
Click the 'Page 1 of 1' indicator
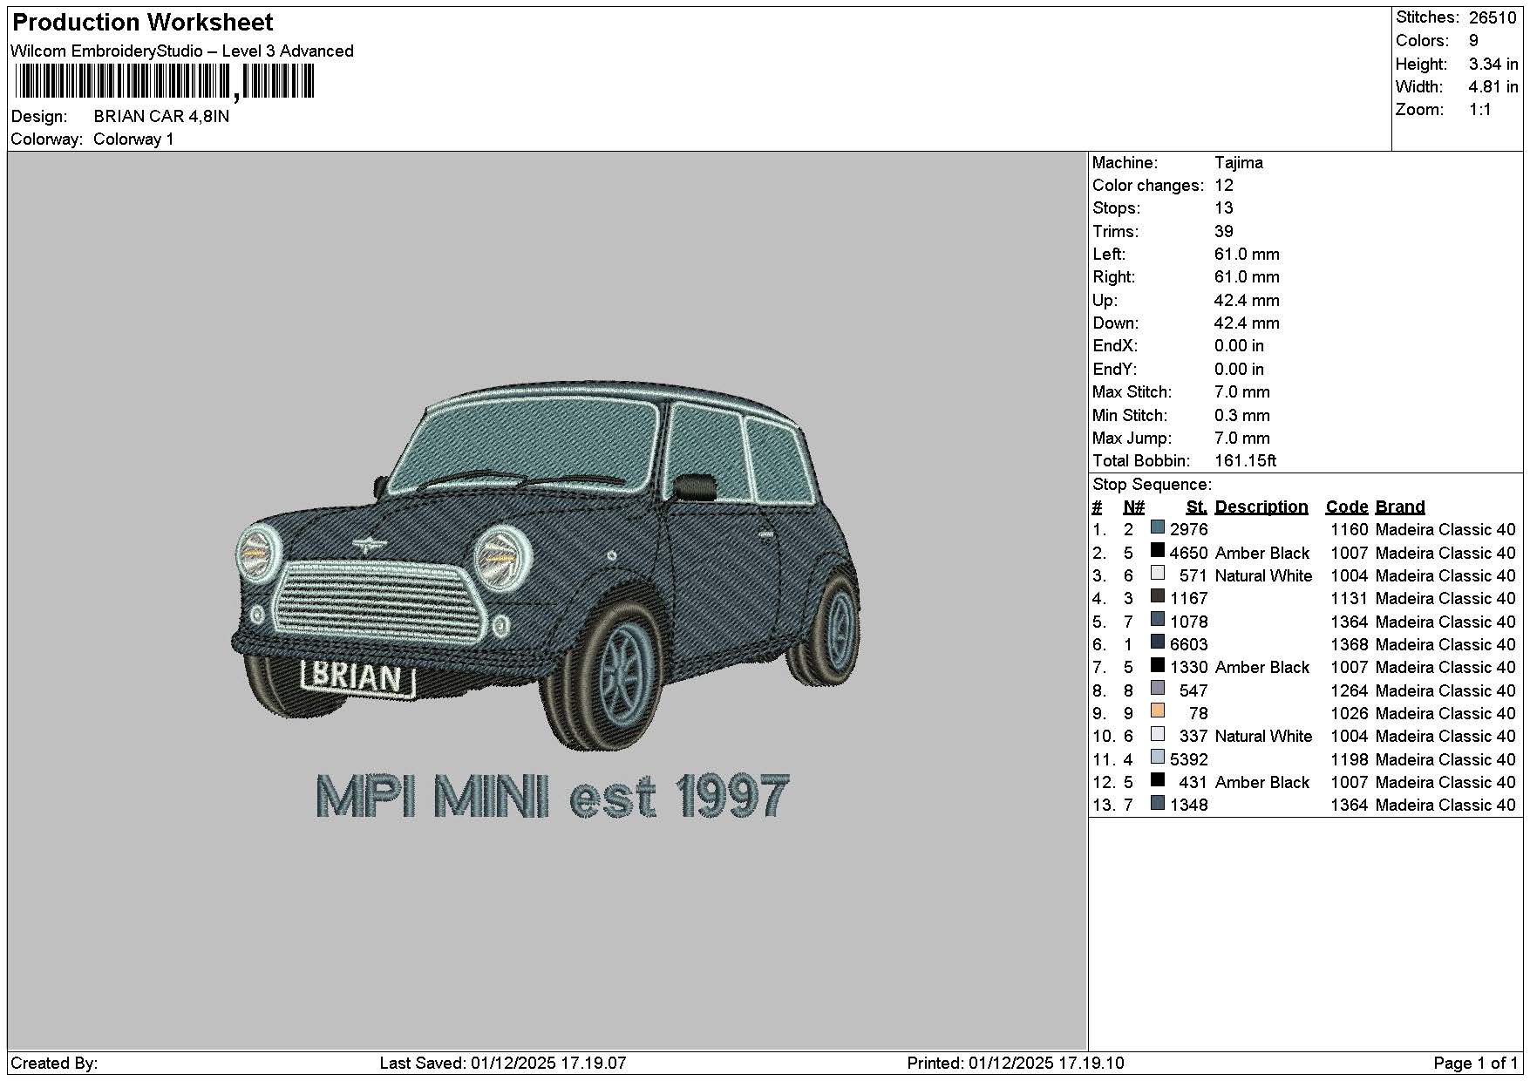tap(1475, 1063)
